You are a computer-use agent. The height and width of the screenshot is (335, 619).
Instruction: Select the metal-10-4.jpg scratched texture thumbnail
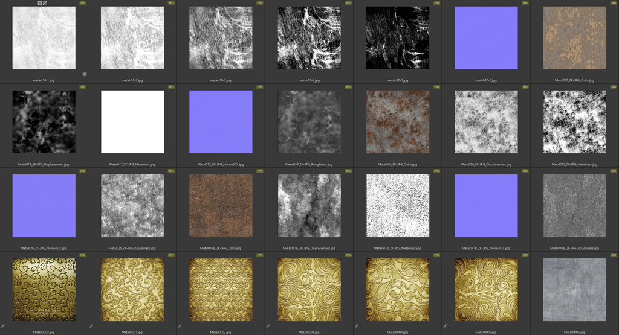pos(309,38)
